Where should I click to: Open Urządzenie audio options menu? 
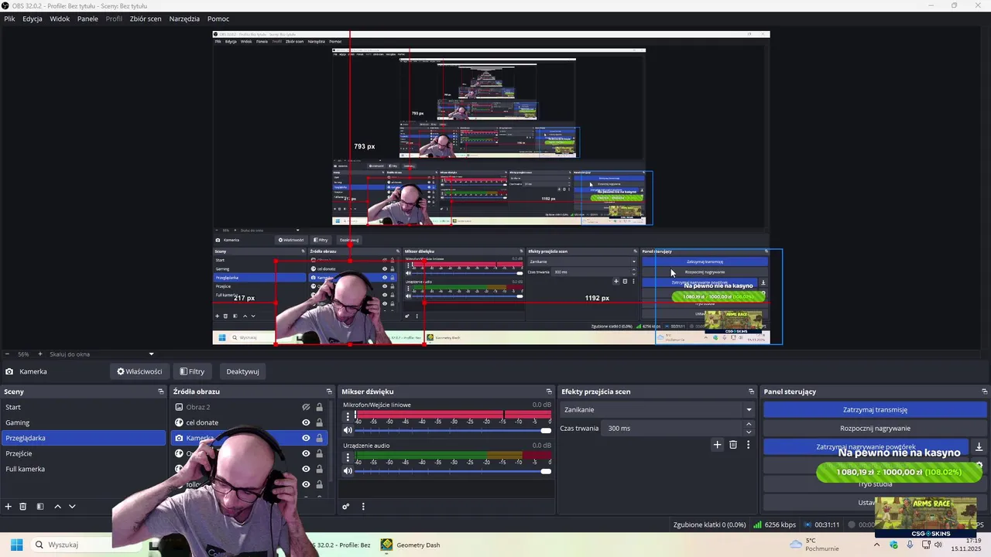(x=348, y=457)
